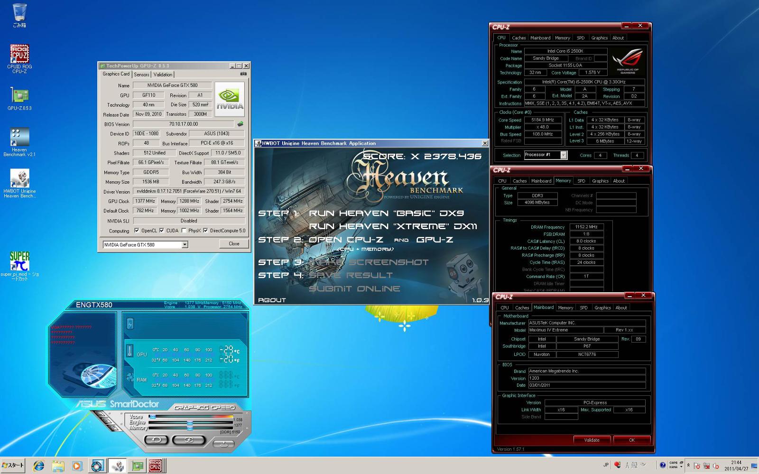
Task: Click the fan icon in SmartDoctor
Action: tap(130, 378)
